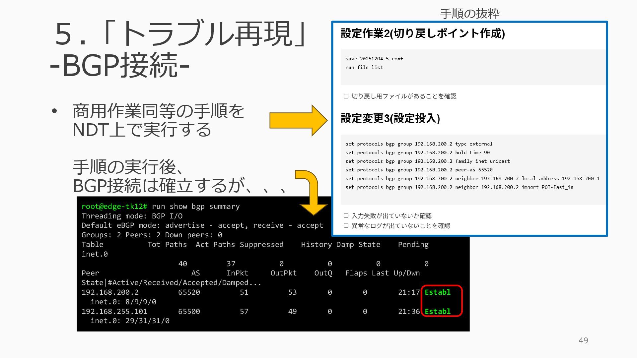This screenshot has height=358, width=637.
Task: Check the 異常なログが出ていないことを確認 checkbox
Action: tap(346, 226)
